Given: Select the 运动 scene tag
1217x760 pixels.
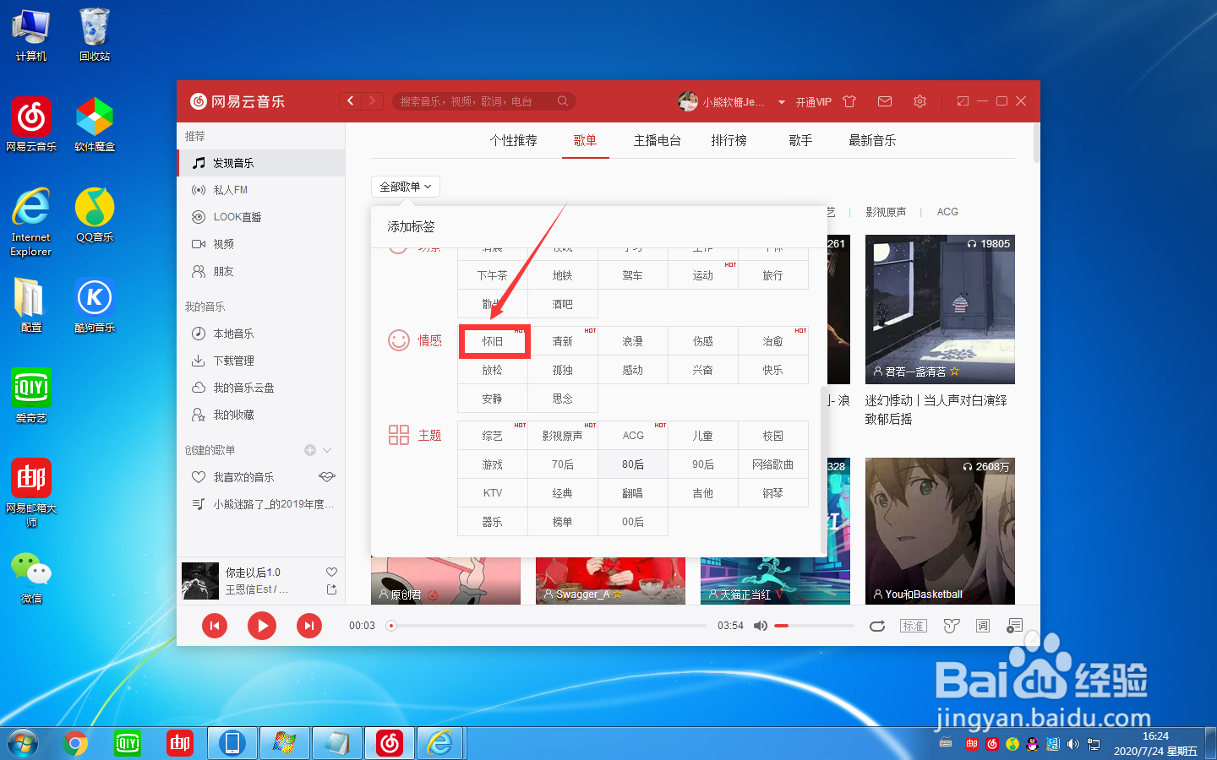Looking at the screenshot, I should [703, 275].
